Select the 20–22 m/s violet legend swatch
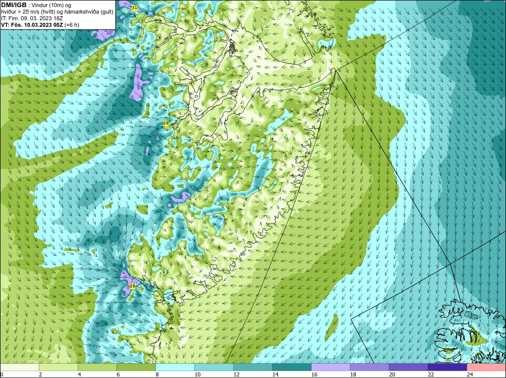Screen dimensions: 506x378 click(x=408, y=367)
